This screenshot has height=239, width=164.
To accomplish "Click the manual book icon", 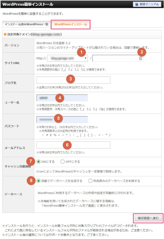I will 137,4.
